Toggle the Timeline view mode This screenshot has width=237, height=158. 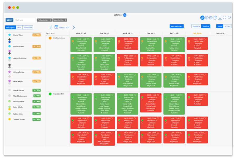pos(206,26)
